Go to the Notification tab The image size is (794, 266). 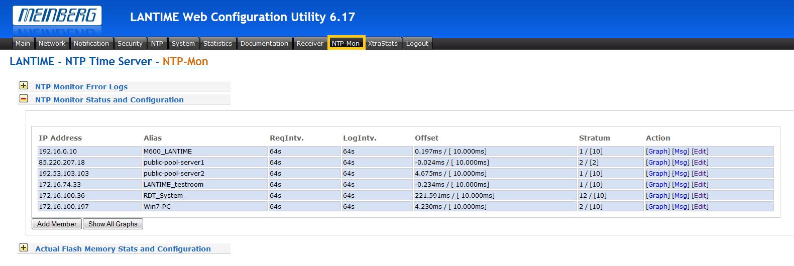tap(91, 43)
